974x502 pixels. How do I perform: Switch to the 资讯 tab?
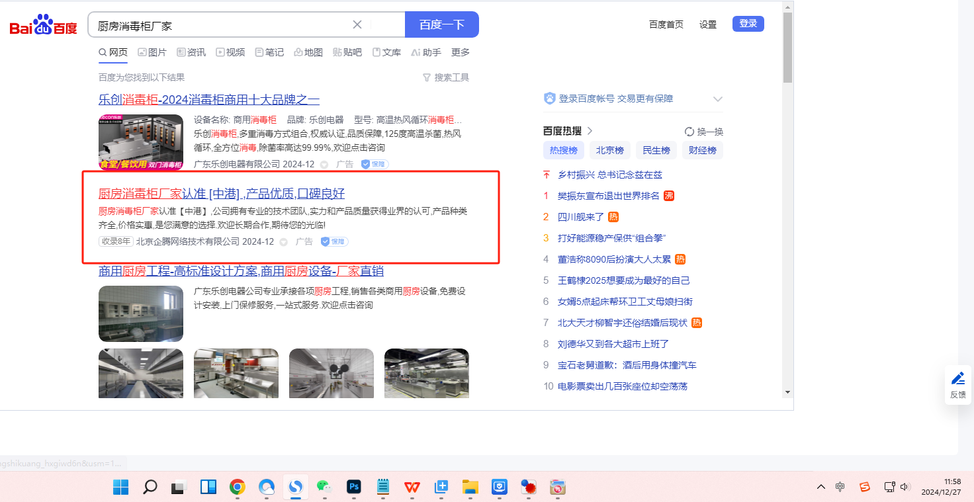[x=191, y=52]
